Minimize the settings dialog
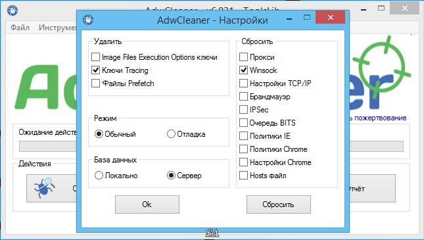This screenshot has height=240, width=424. [x=289, y=18]
